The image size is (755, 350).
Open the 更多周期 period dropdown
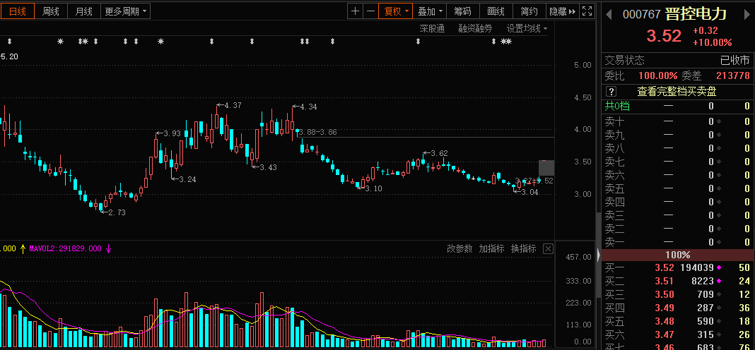click(127, 11)
